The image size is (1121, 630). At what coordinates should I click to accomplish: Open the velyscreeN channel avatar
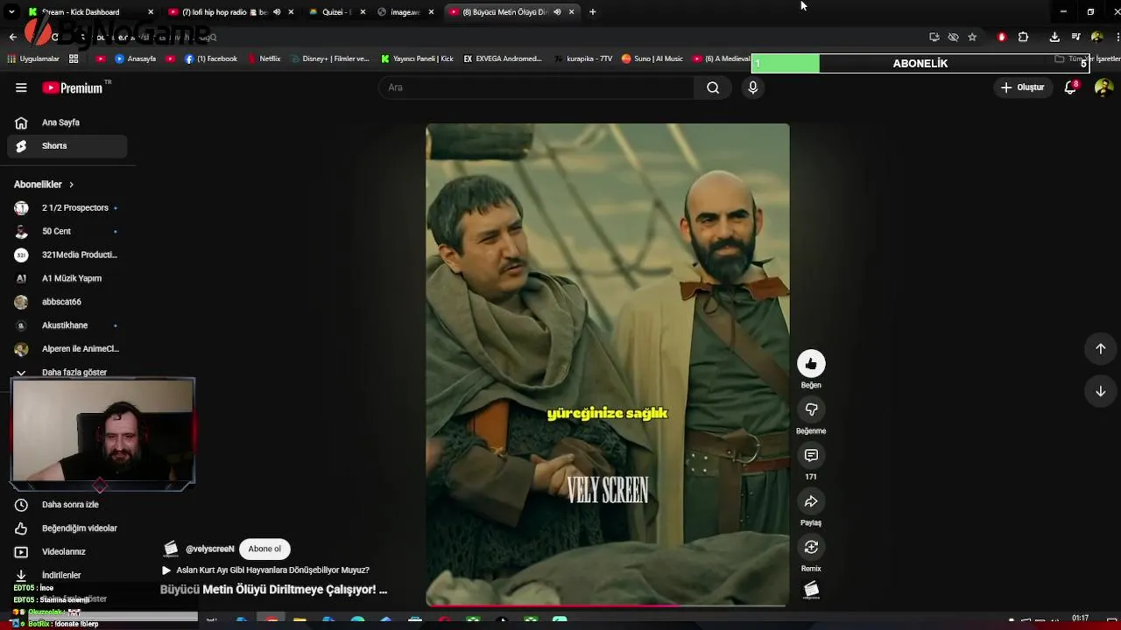click(x=171, y=549)
